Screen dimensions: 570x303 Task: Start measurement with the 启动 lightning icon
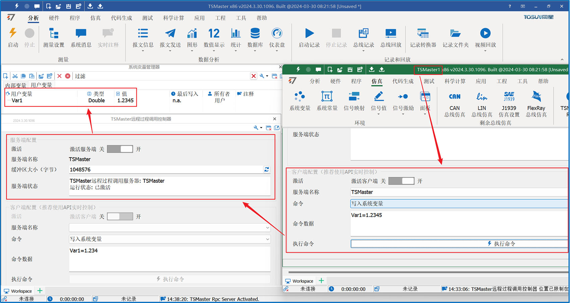[13, 38]
